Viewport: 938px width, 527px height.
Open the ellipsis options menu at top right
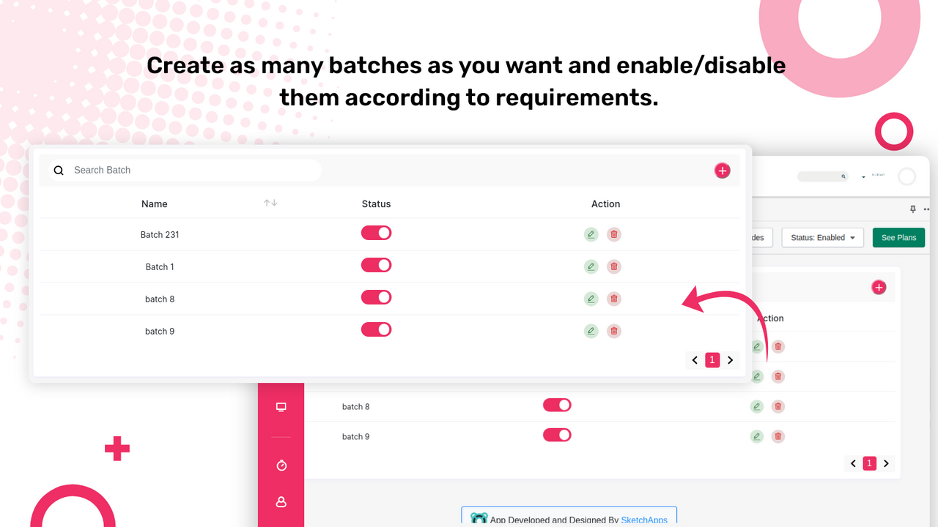926,209
